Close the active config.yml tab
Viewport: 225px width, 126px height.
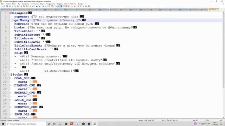click(218, 9)
